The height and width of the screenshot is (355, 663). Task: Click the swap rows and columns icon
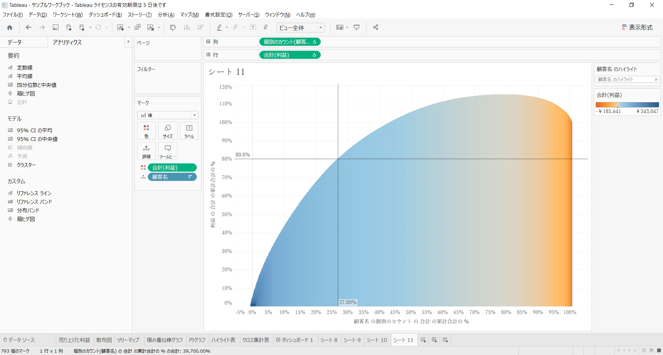coord(173,28)
